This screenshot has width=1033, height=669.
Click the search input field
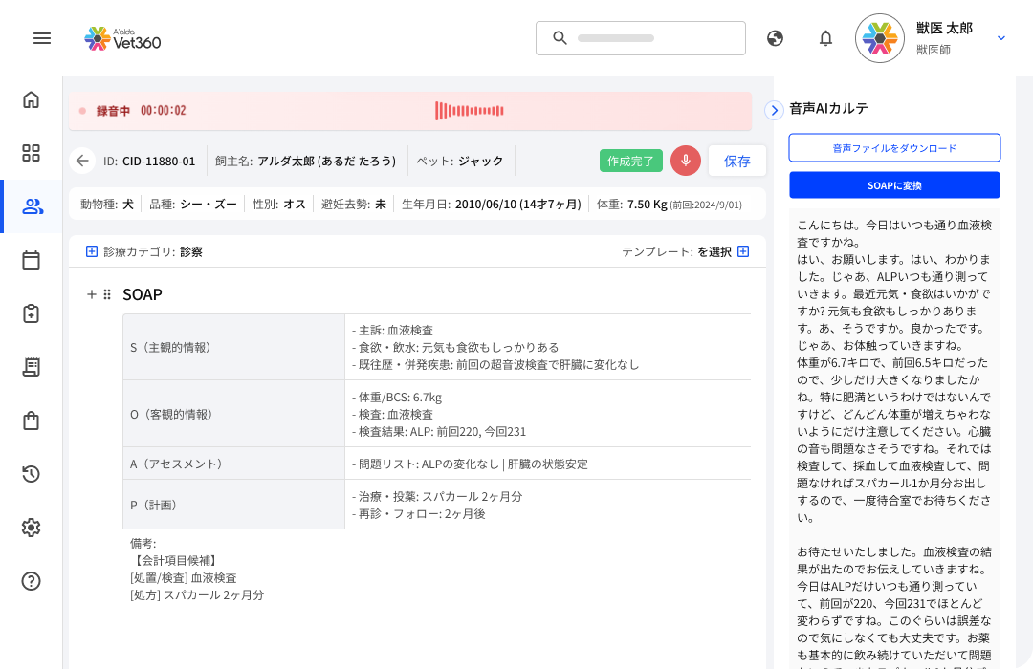[640, 38]
